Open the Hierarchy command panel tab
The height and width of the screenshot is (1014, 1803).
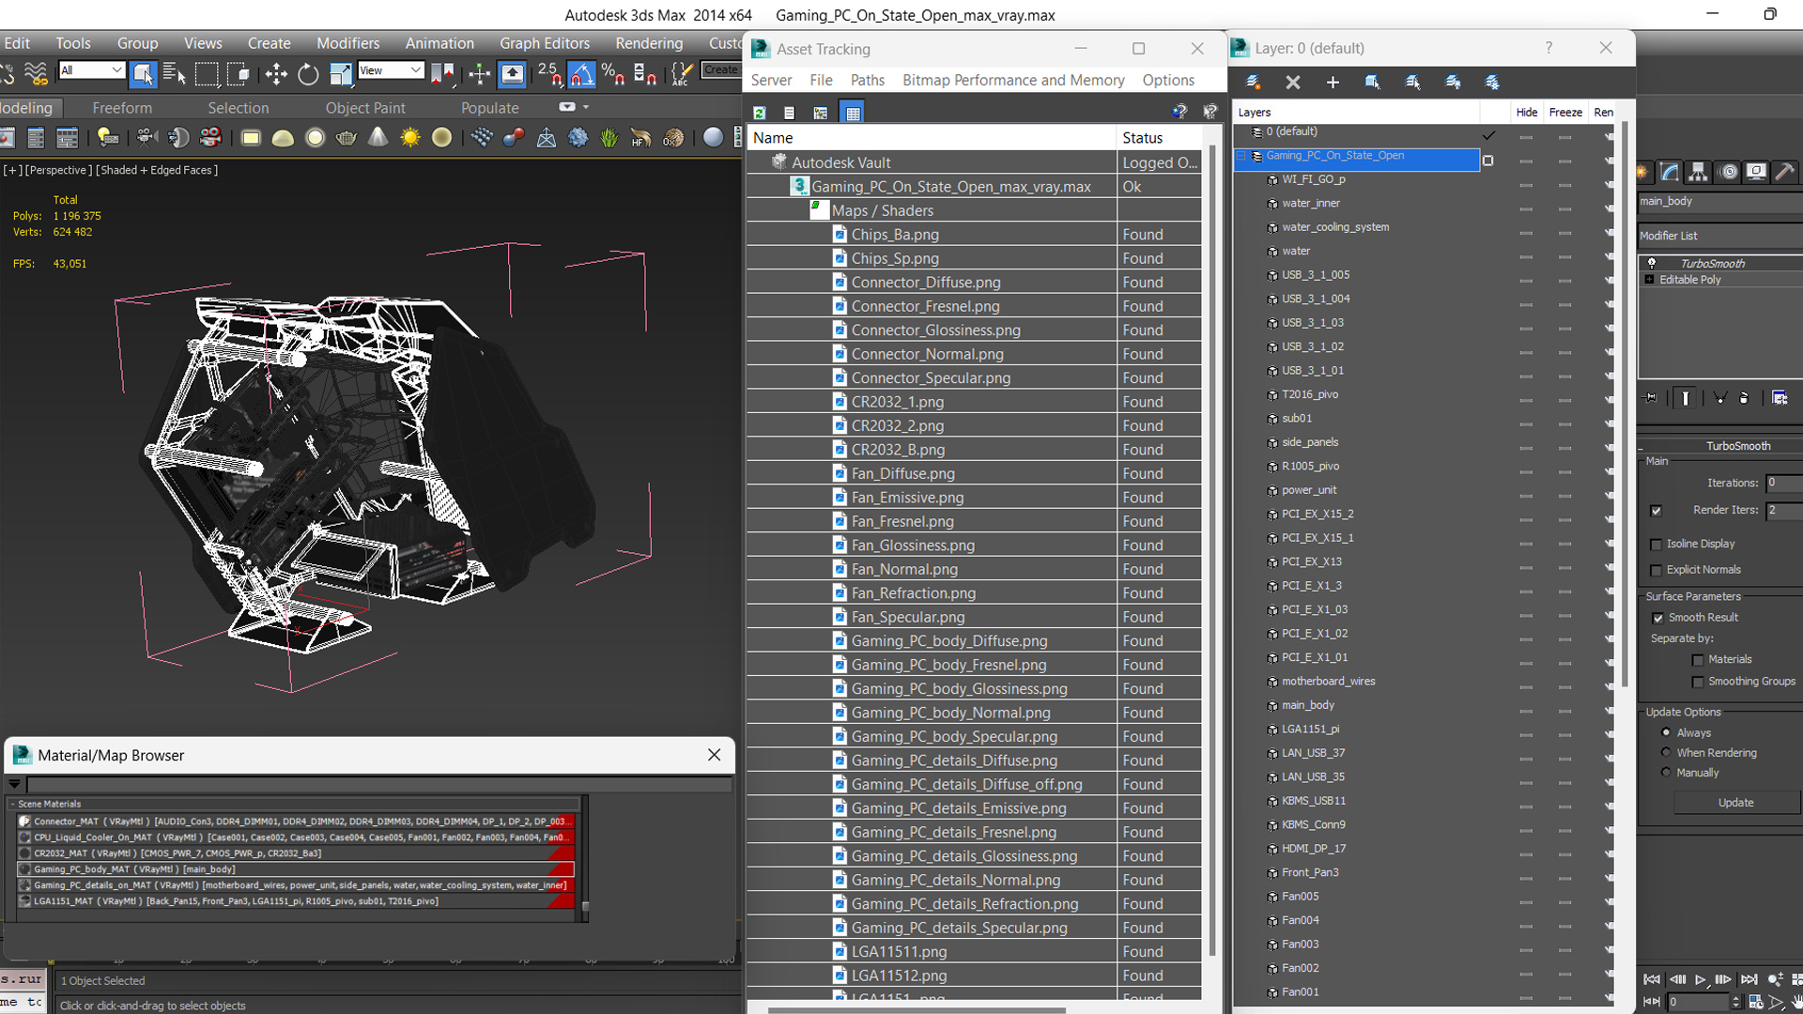[1698, 172]
